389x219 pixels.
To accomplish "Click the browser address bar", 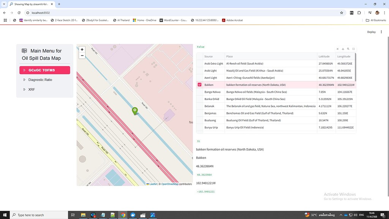I will [76, 12].
